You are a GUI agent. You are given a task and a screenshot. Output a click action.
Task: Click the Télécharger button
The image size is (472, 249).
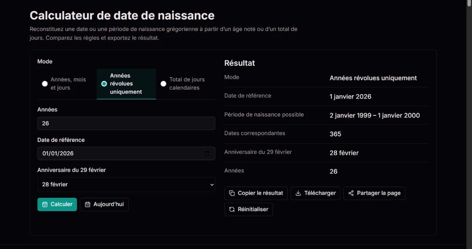pos(315,193)
